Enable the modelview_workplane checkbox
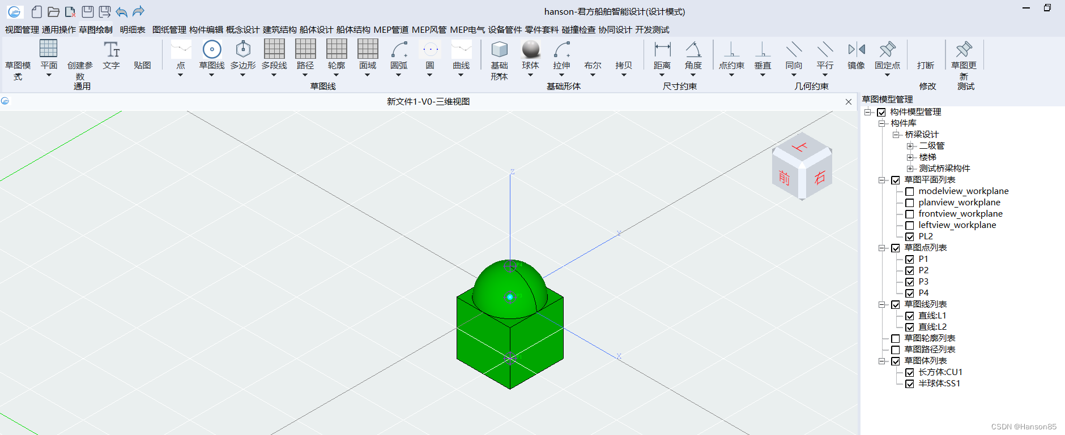This screenshot has width=1065, height=435. coord(910,192)
